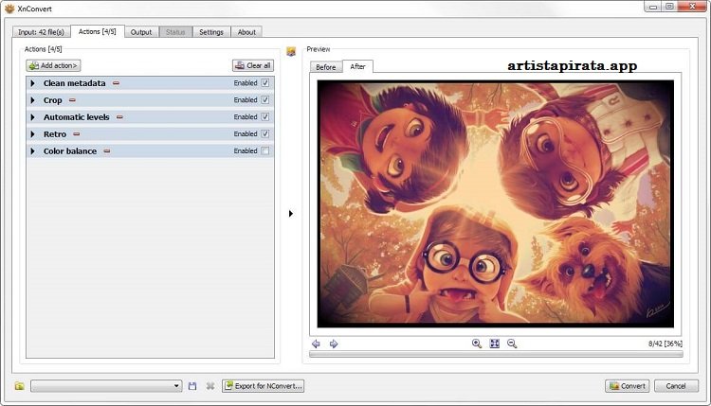Click the preview image navigation slider bar
The width and height of the screenshot is (711, 406).
point(496,354)
